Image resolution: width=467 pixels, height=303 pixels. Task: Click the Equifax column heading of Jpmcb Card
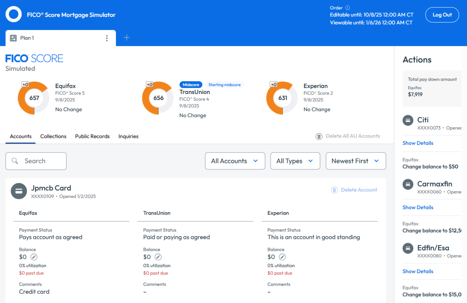[x=28, y=213]
